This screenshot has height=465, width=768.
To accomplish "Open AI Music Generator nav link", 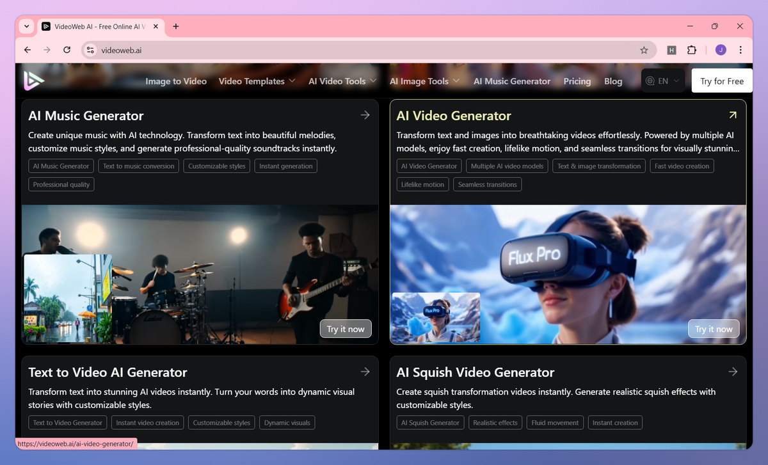I will pyautogui.click(x=512, y=81).
